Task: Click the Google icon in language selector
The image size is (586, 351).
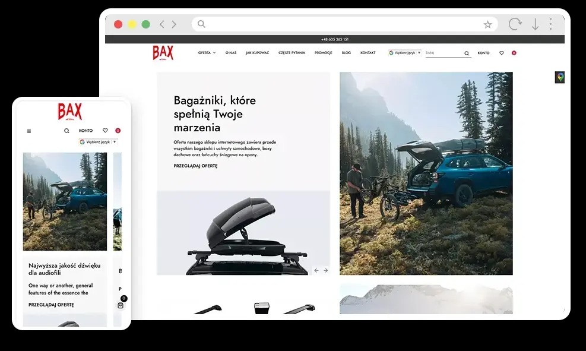Action: [x=390, y=52]
